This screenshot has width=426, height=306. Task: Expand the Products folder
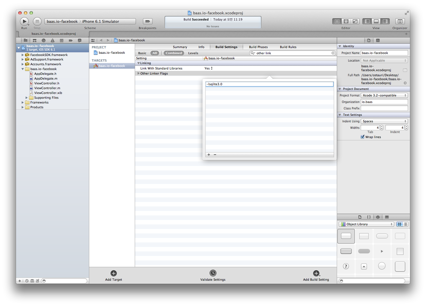23,107
